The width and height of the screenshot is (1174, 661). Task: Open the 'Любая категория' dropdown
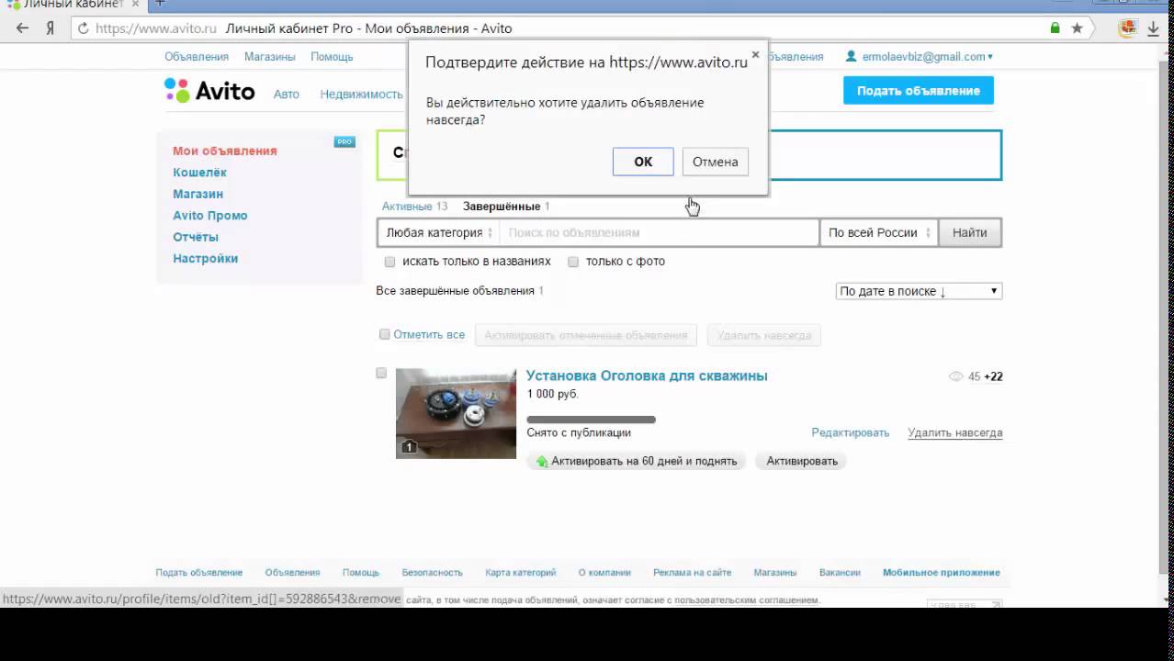[x=438, y=232]
